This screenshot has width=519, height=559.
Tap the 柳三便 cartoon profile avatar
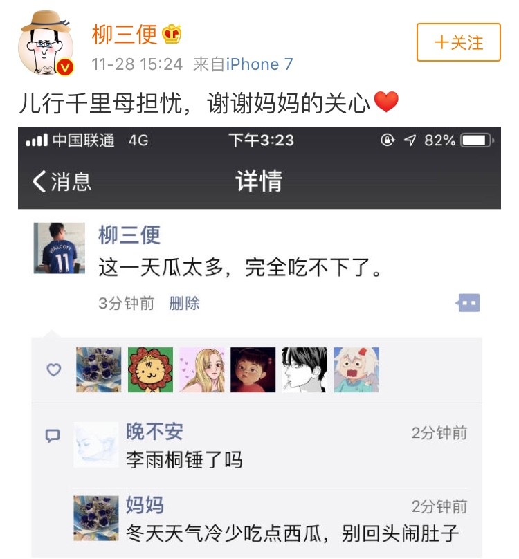[46, 43]
